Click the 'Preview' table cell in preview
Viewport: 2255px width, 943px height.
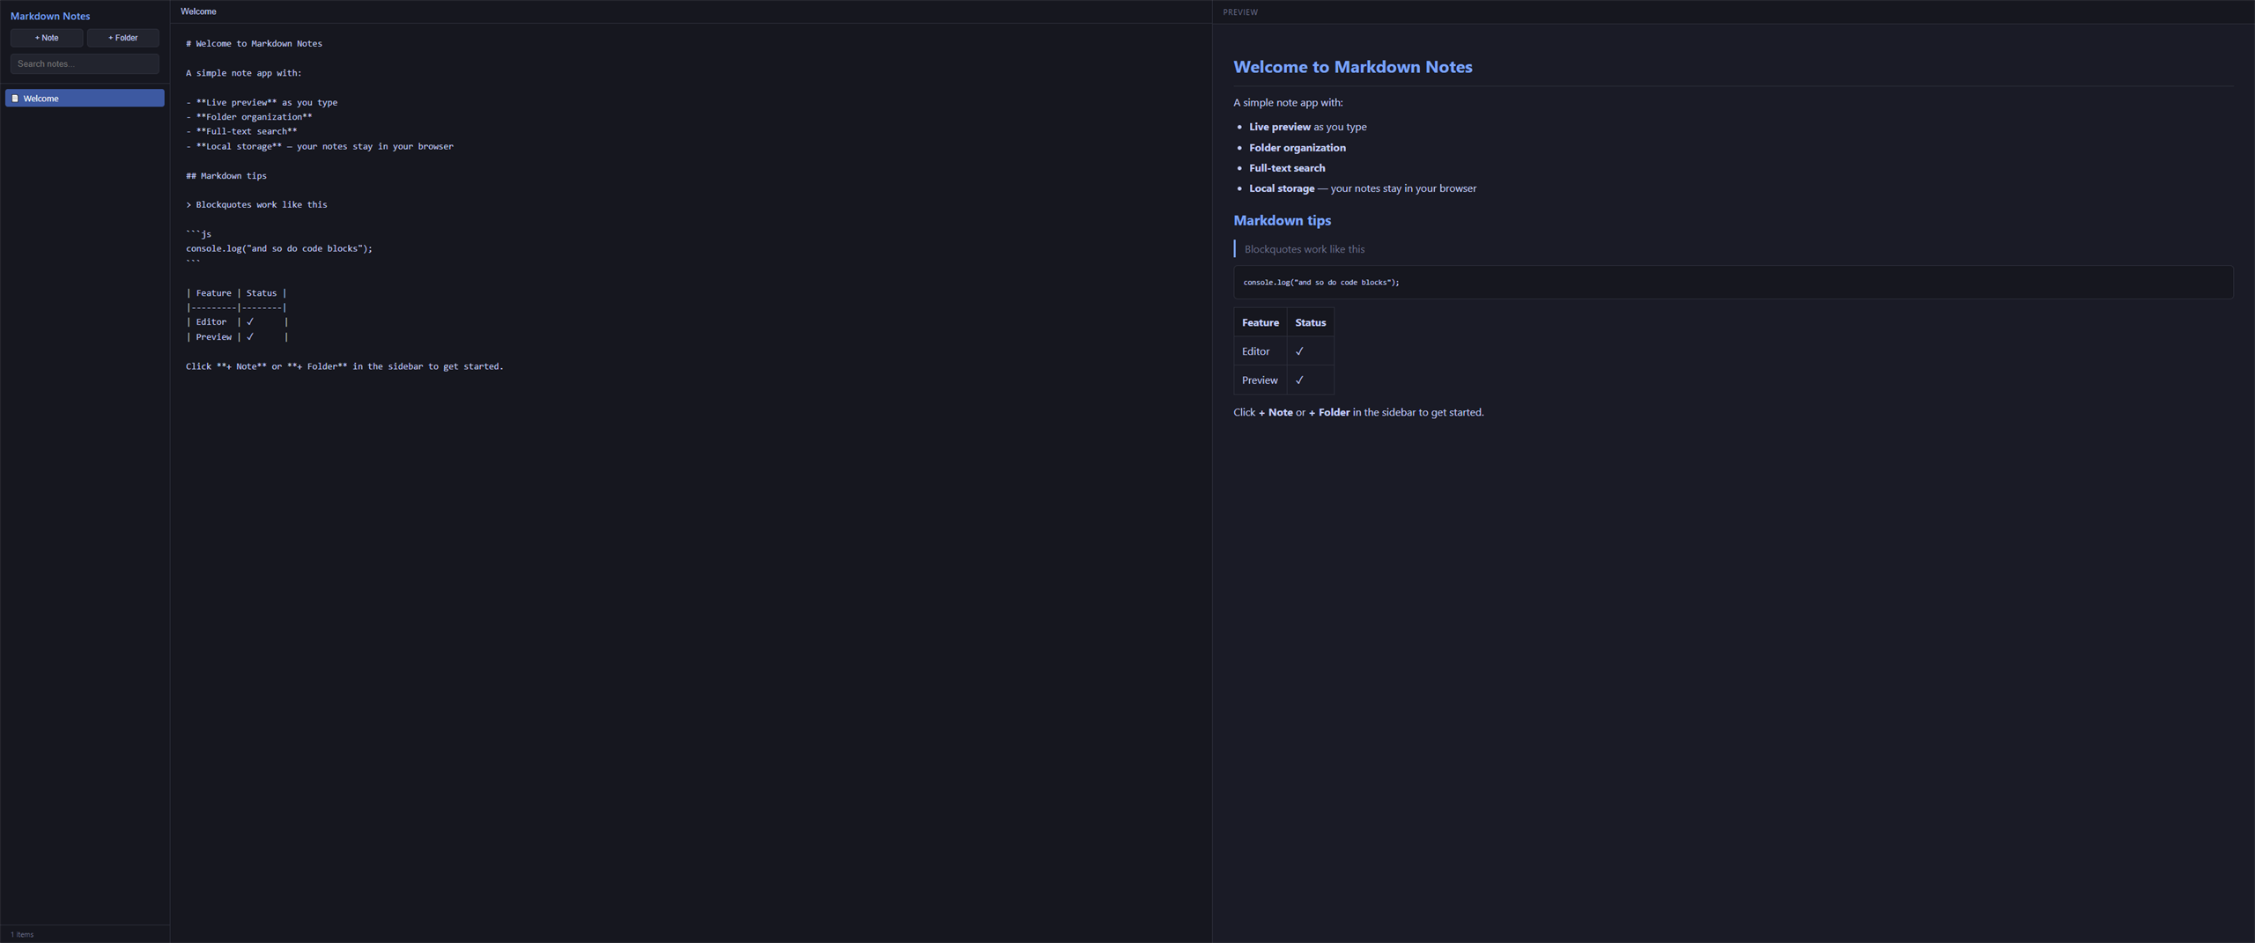click(1260, 380)
